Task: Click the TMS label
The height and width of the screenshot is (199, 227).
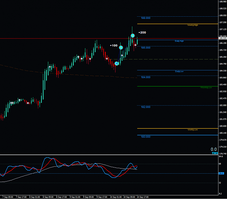Action: coord(215,153)
